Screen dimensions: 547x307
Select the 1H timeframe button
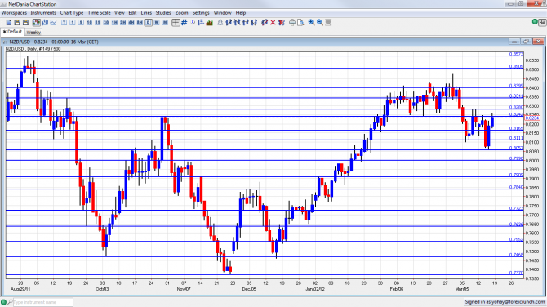(114, 22)
